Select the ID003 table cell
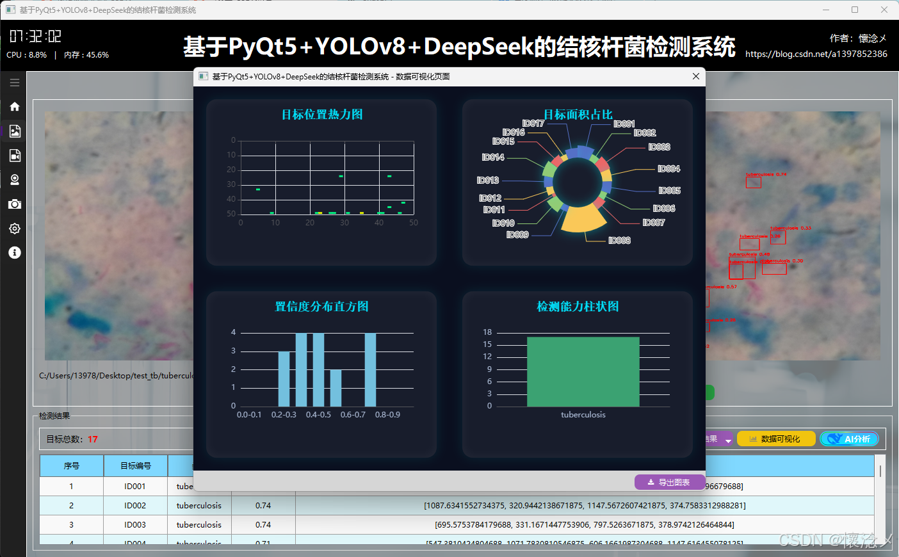Screen dimensions: 899x557 pos(135,524)
